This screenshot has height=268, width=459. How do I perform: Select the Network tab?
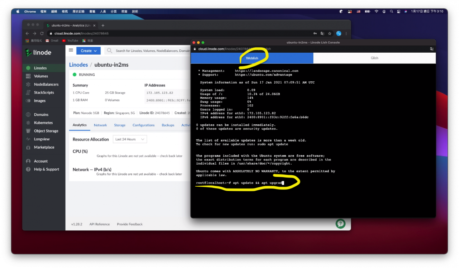(100, 125)
